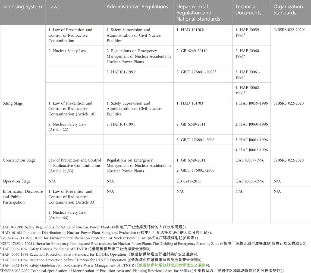Click 'T/BSRS 022-2020' in Construction Stage row
The image size is (311, 273).
(288, 160)
